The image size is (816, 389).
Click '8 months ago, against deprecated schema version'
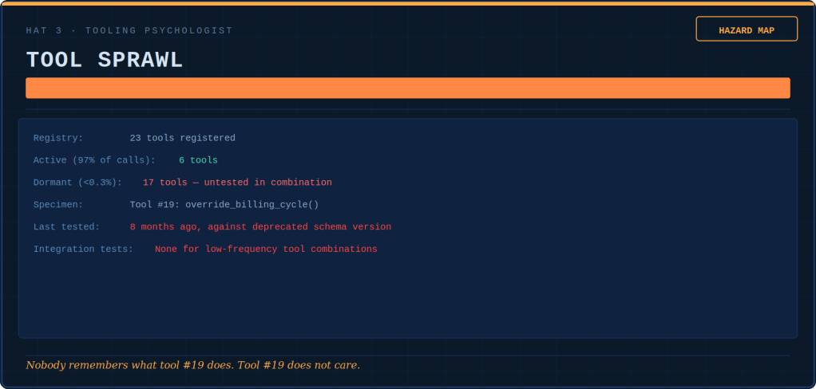click(260, 227)
